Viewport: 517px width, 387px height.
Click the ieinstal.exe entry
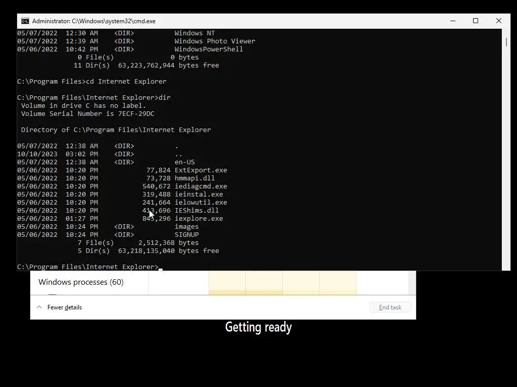(199, 194)
